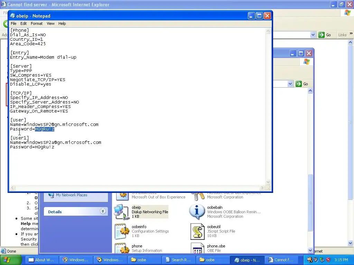Open the Format menu in Notepad
This screenshot has width=354, height=265.
(37, 23)
